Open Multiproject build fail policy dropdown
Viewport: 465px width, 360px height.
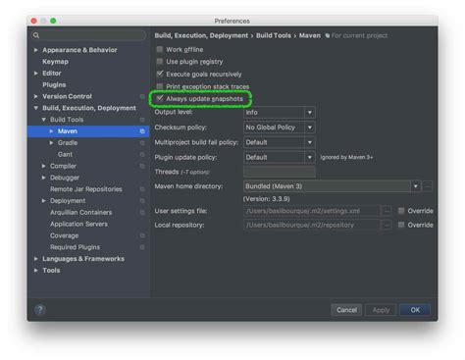click(280, 142)
